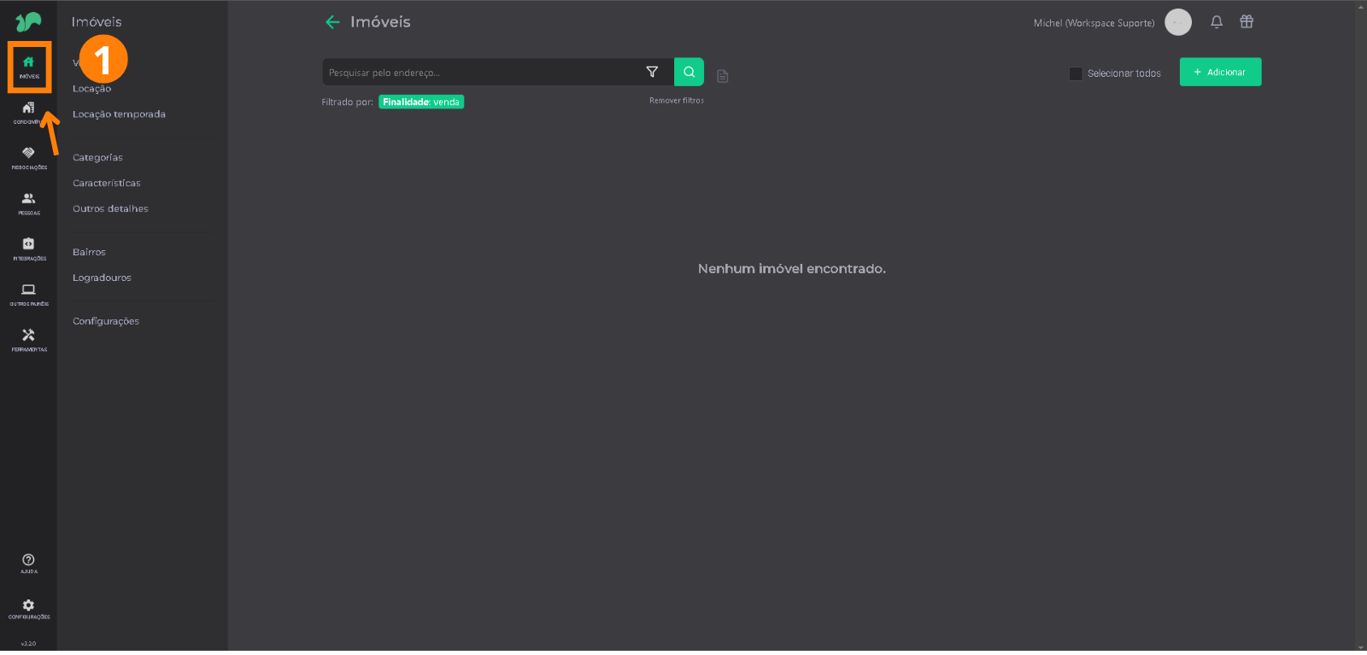The image size is (1367, 655).
Task: Open Outros detalhes menu item
Action: [111, 209]
